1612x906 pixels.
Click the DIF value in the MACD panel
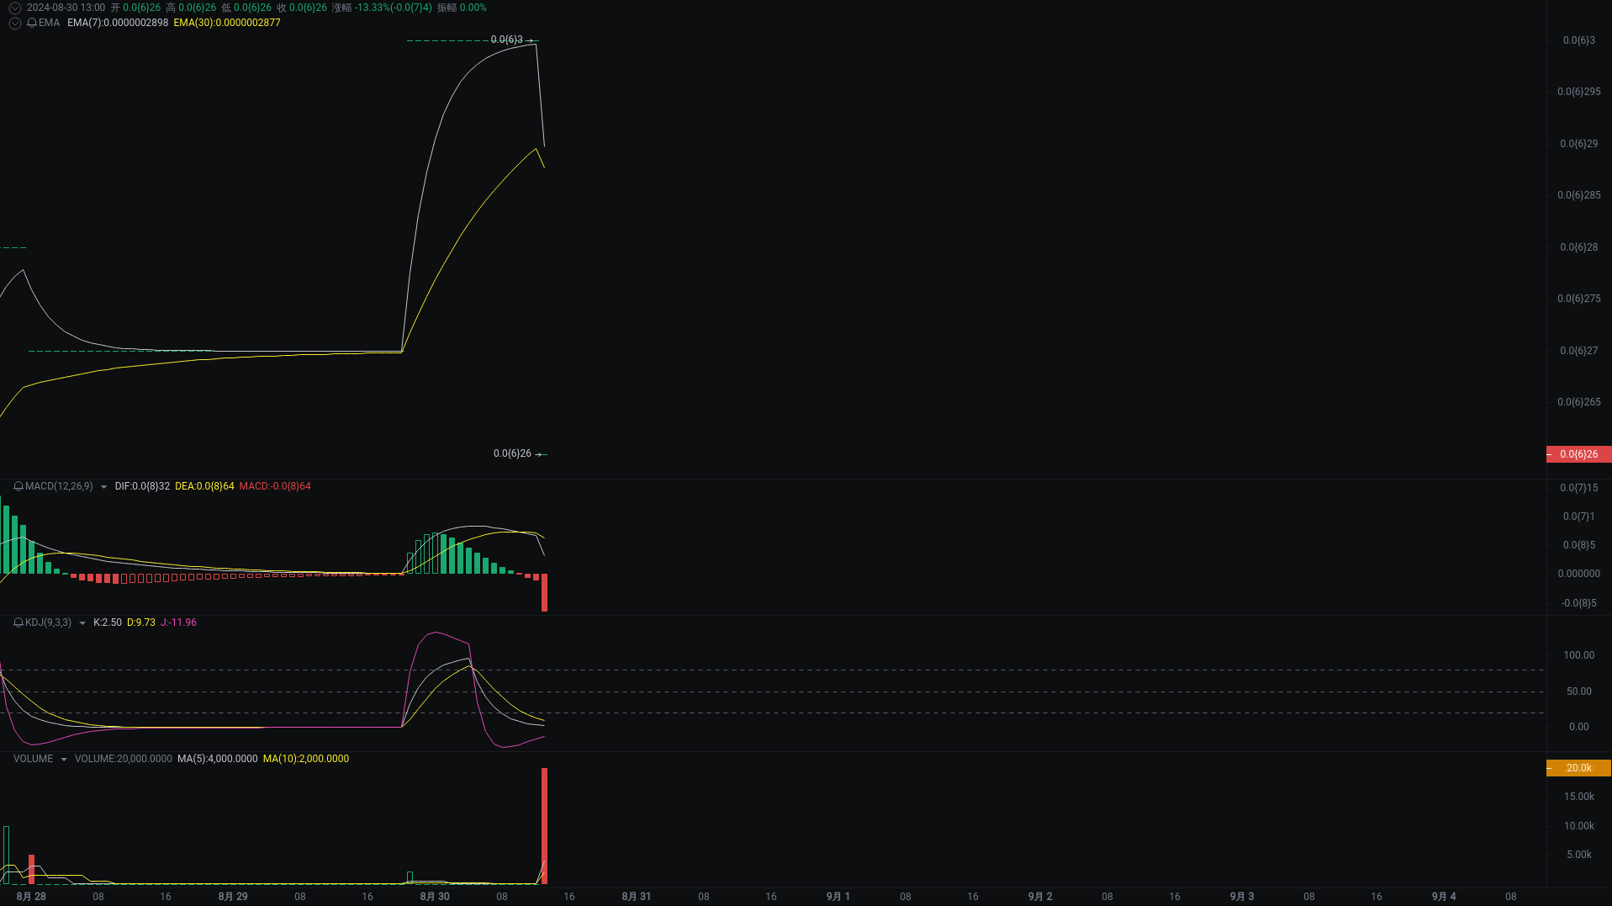coord(141,486)
